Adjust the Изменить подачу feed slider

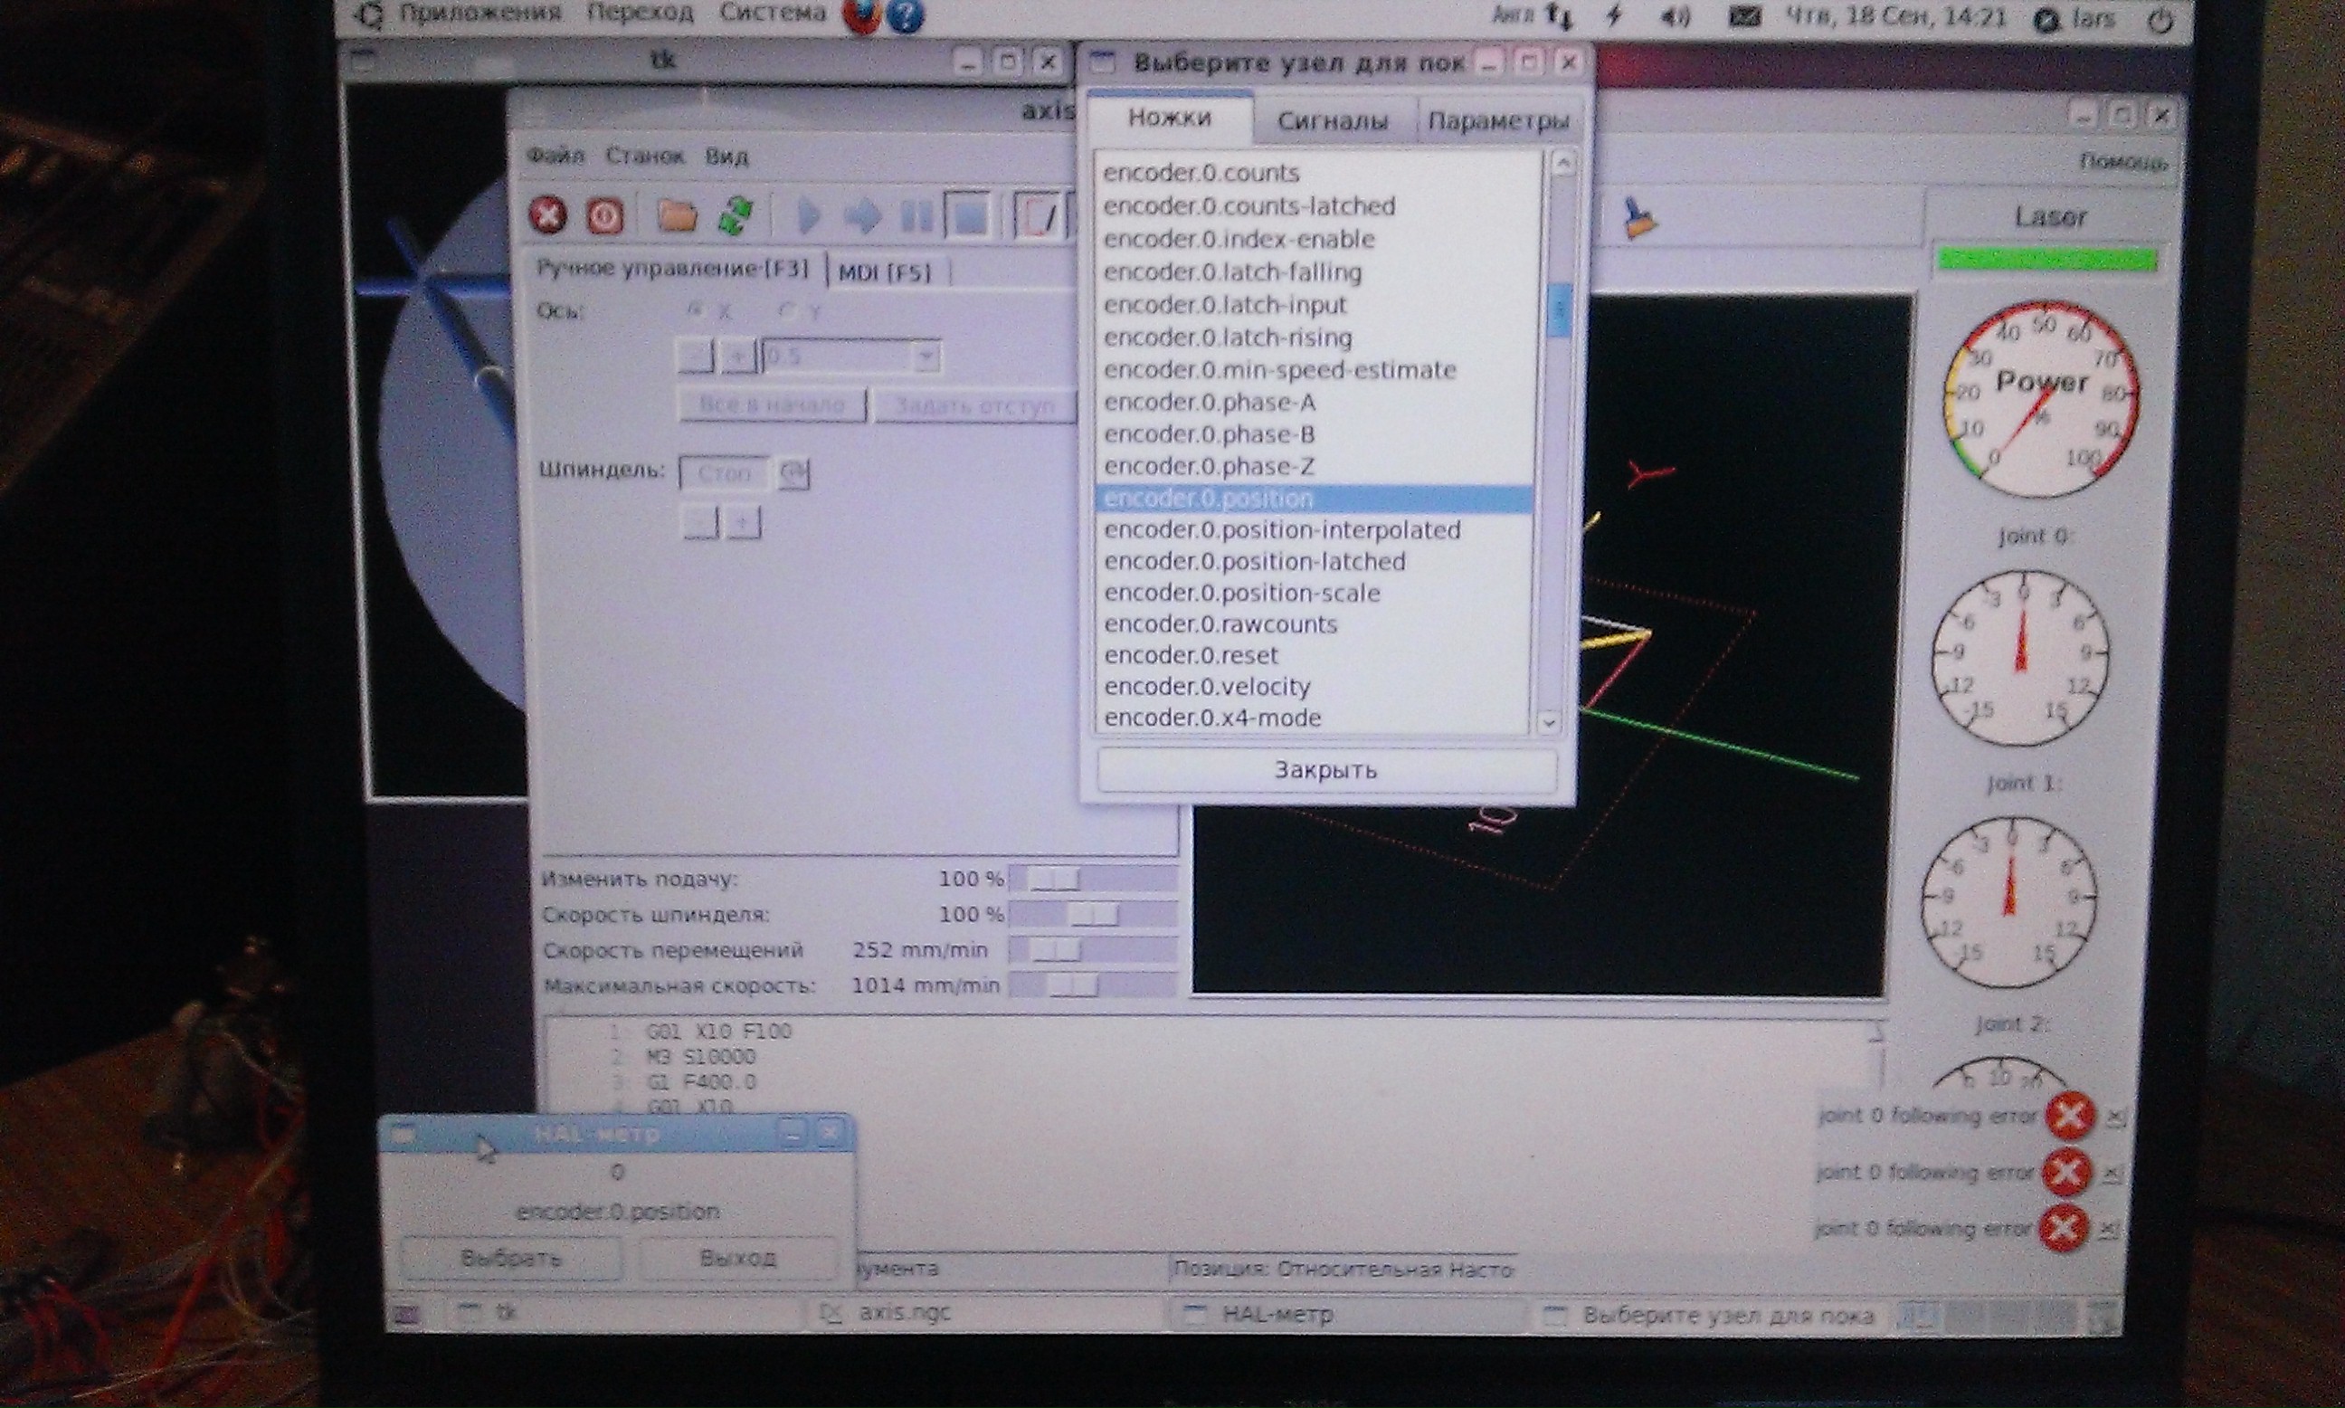point(1054,880)
